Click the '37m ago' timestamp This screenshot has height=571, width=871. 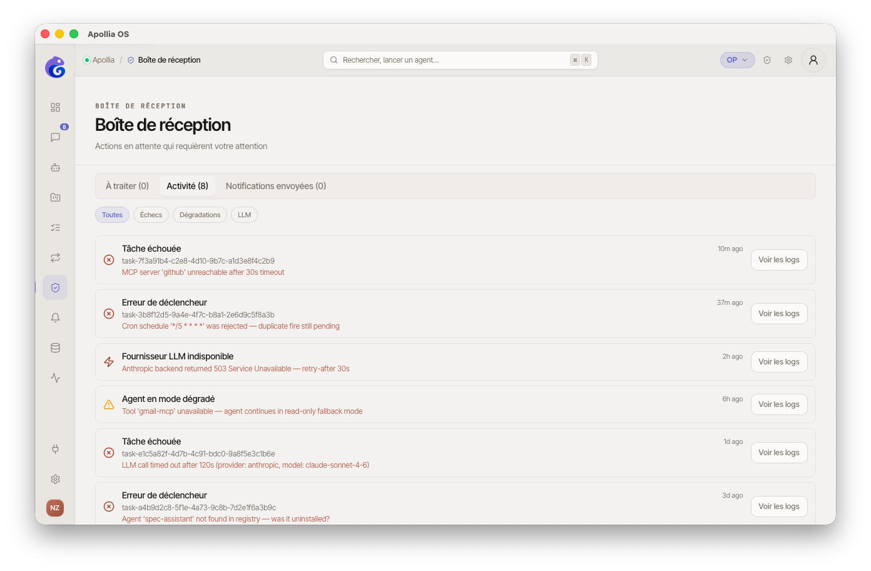coord(730,302)
